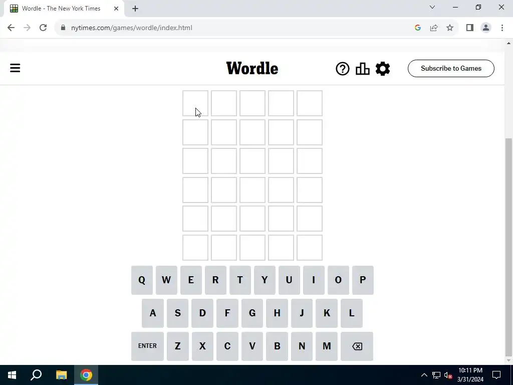Screen dimensions: 513x385
Task: Click the page vertical scrollbar thumb
Action: [508, 247]
